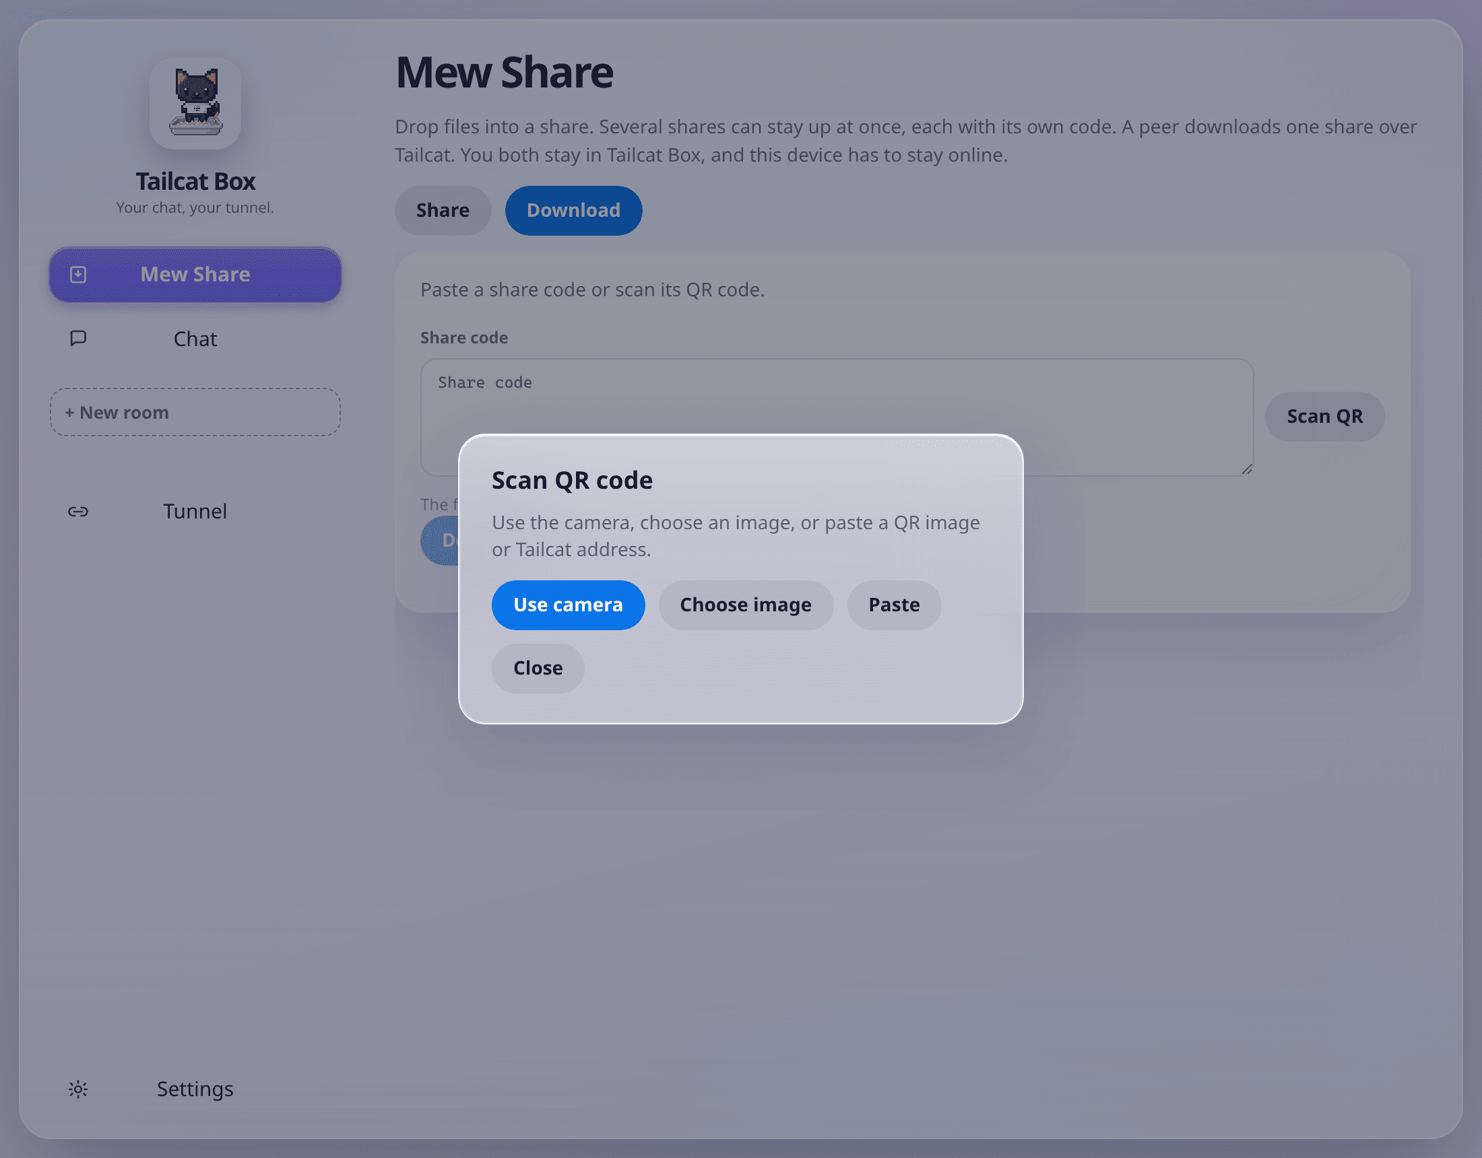The height and width of the screenshot is (1158, 1482).
Task: Click the Share code text area resize handle
Action: coord(1246,469)
